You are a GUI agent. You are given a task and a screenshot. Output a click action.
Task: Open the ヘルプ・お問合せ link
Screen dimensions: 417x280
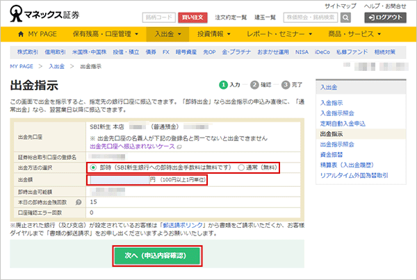pyautogui.click(x=385, y=6)
